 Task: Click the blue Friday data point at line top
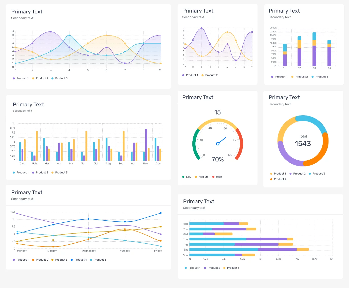[x=161, y=213]
